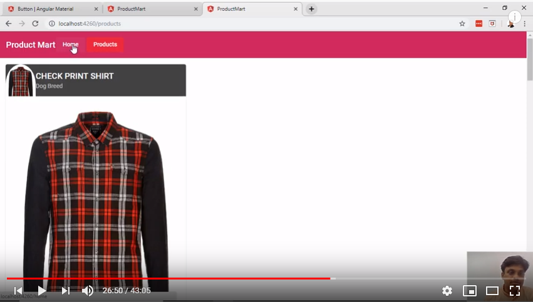
Task: Play the video
Action: coord(42,291)
